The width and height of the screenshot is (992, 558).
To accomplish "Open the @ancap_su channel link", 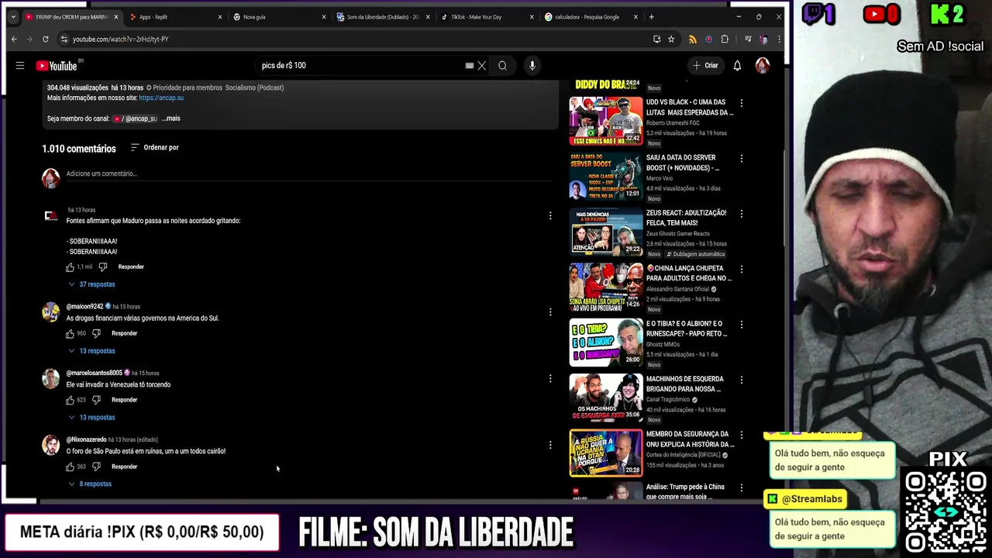I will tap(135, 119).
